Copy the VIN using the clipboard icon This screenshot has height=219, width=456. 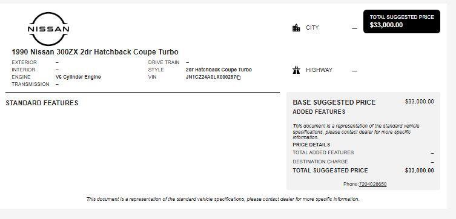(x=239, y=77)
